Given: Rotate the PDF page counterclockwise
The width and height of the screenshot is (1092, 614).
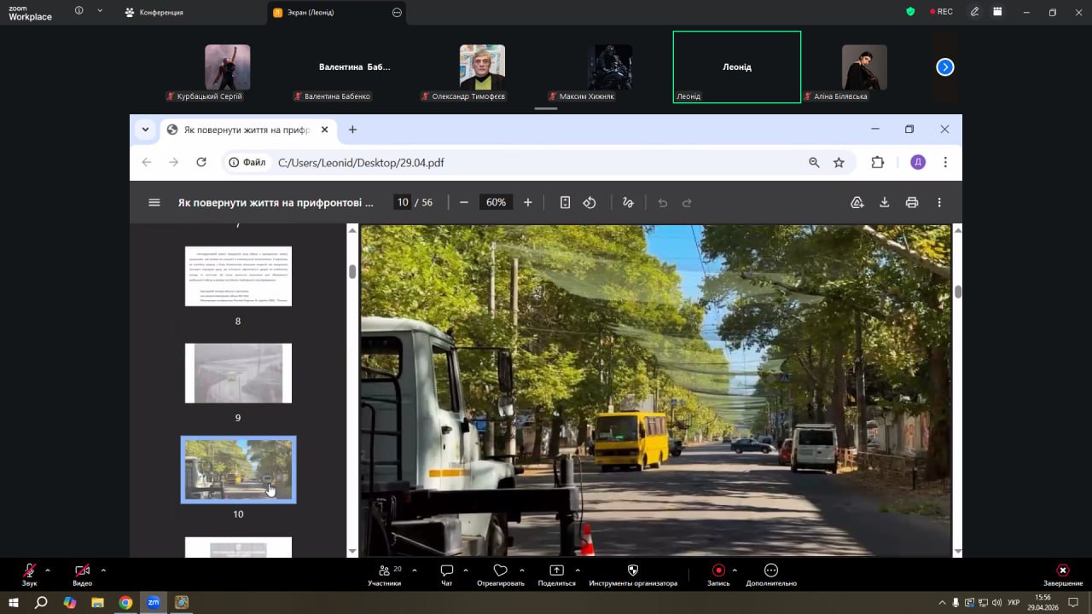Looking at the screenshot, I should point(590,202).
